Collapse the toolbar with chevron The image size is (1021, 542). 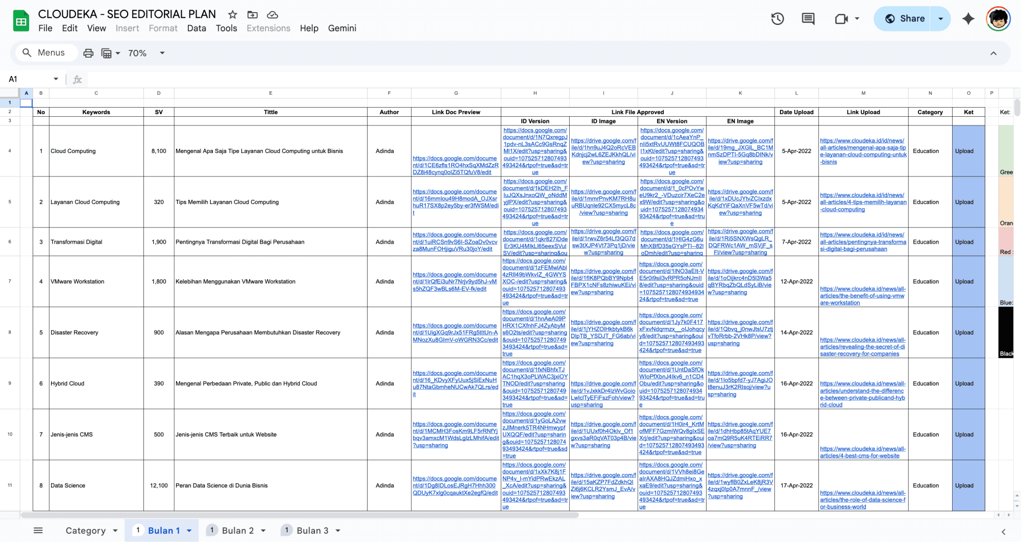click(993, 53)
